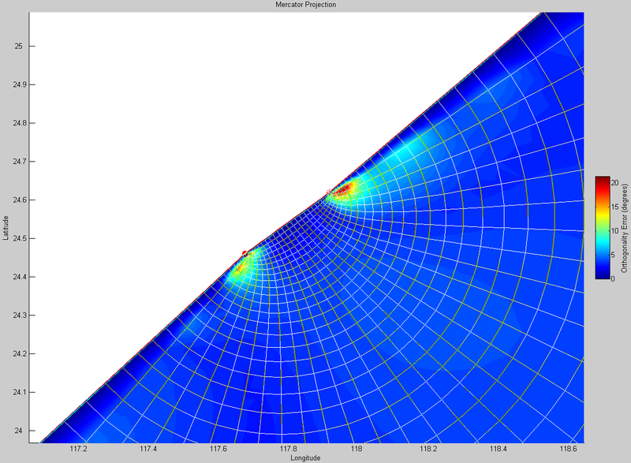Click longitude tick label "117.6"
The image size is (631, 463).
[218, 449]
